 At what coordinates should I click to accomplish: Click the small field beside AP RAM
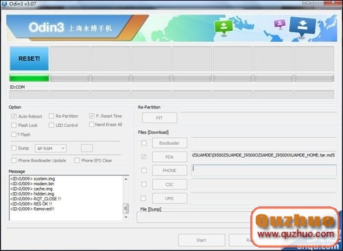point(87,148)
